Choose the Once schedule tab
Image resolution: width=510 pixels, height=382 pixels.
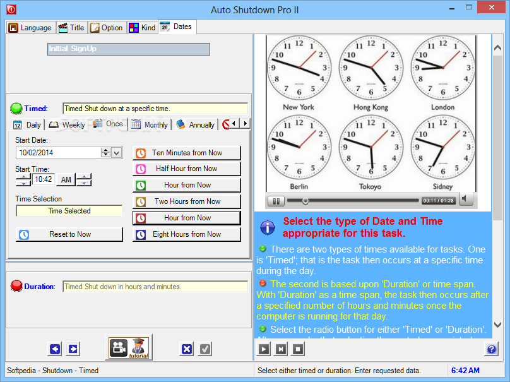109,124
